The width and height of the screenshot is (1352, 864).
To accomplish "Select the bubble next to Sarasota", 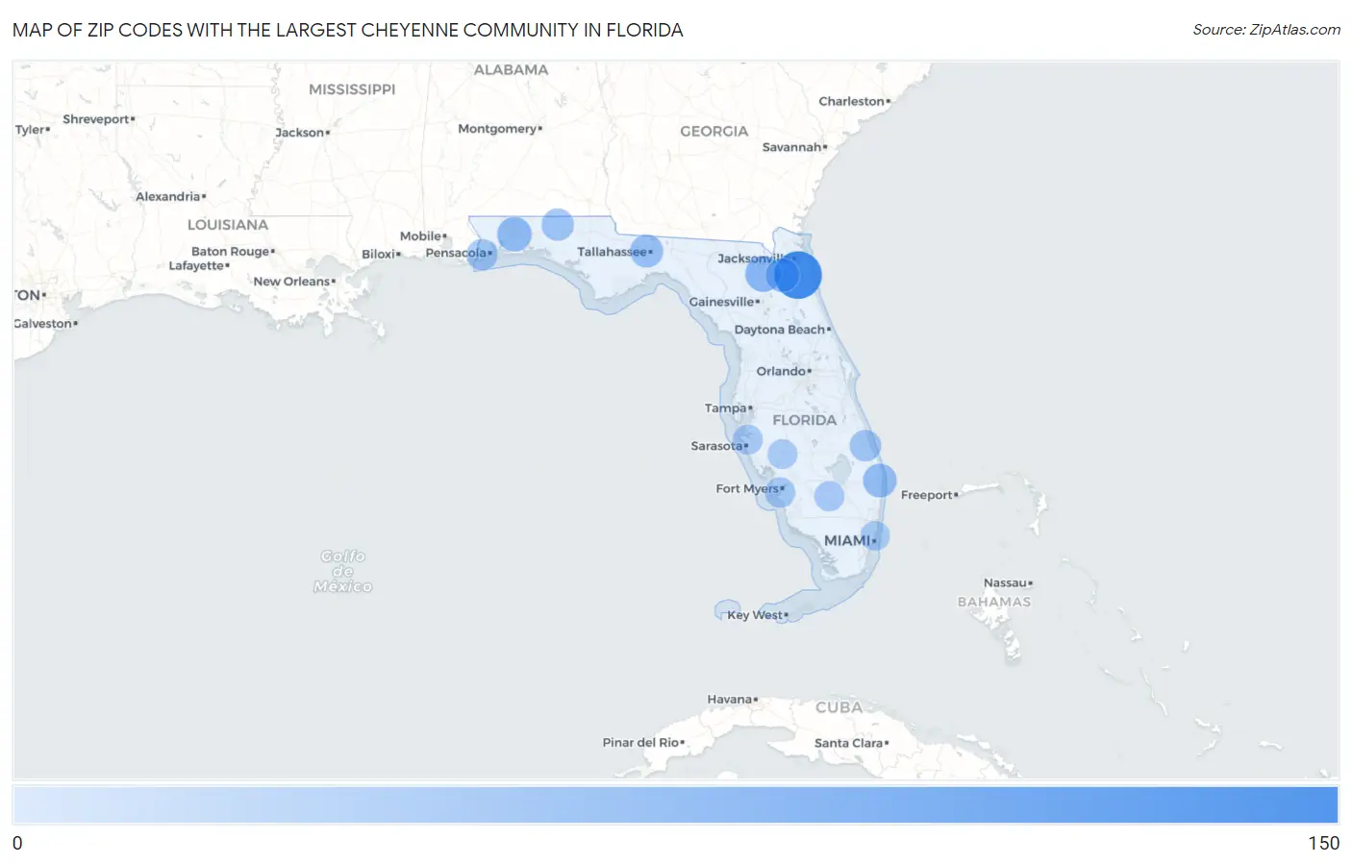I will pyautogui.click(x=747, y=440).
